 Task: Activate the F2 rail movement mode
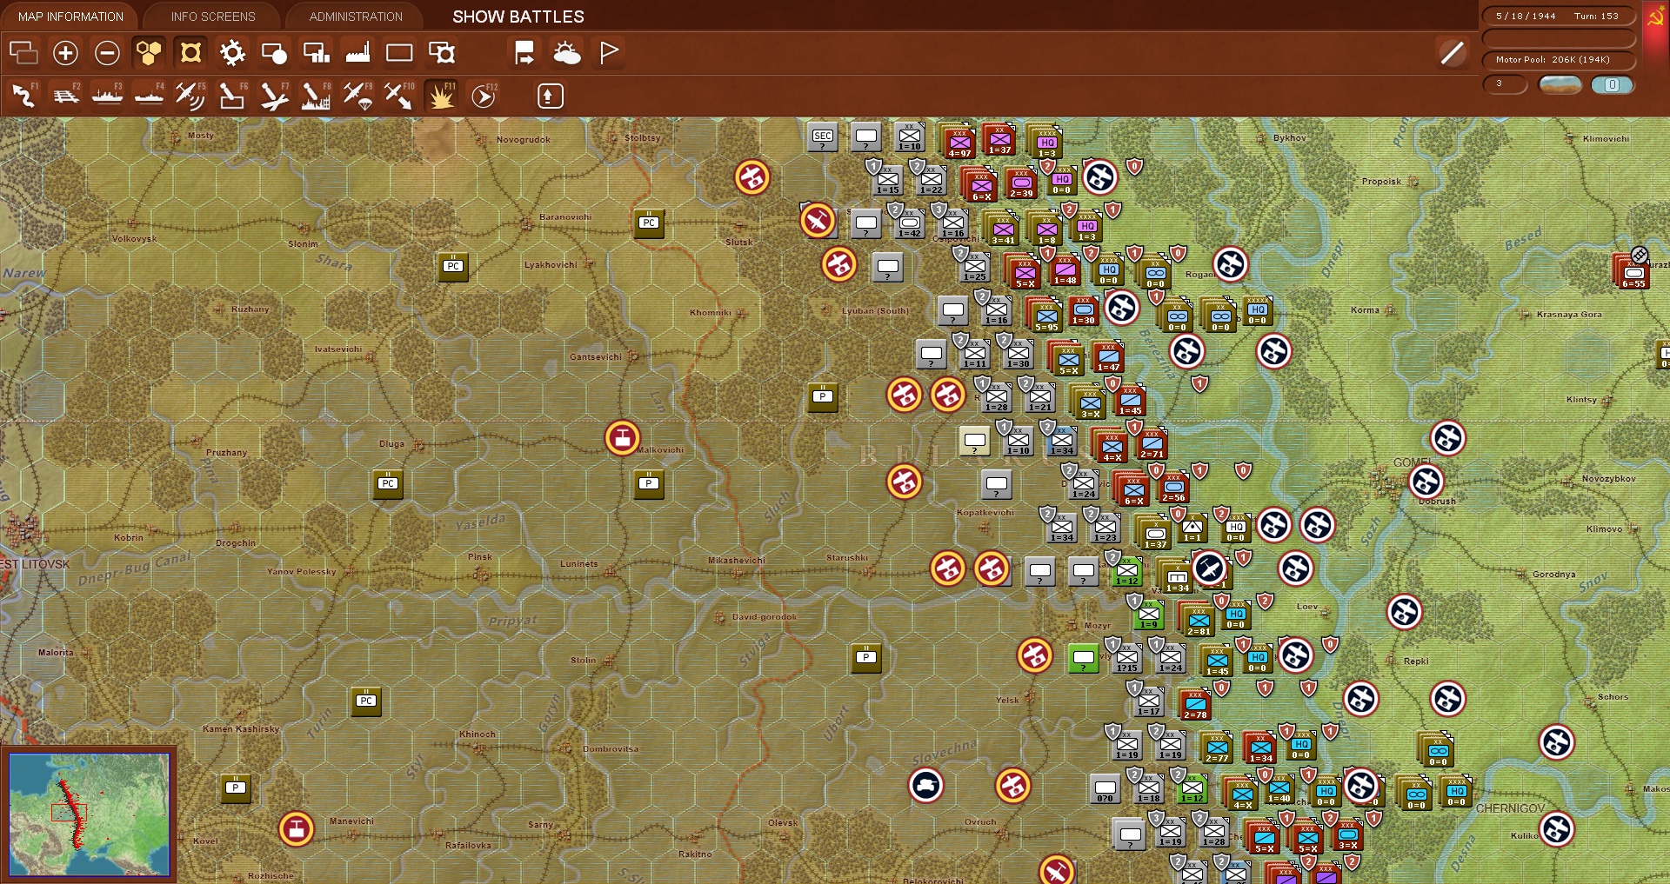coord(65,96)
